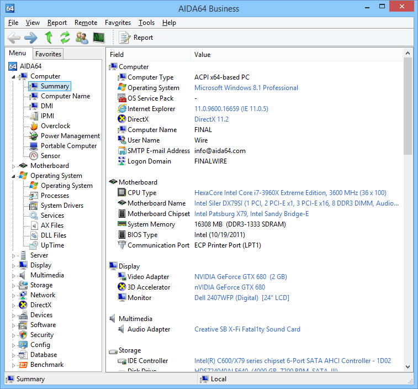Click the Value column header
Image resolution: width=418 pixels, height=389 pixels.
coord(203,55)
